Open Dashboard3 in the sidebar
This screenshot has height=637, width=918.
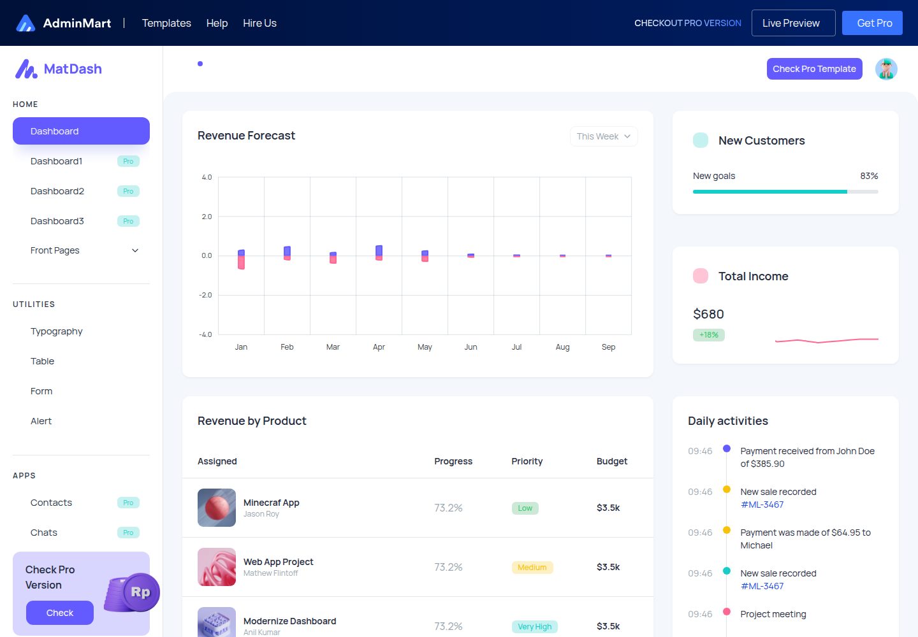[81, 221]
